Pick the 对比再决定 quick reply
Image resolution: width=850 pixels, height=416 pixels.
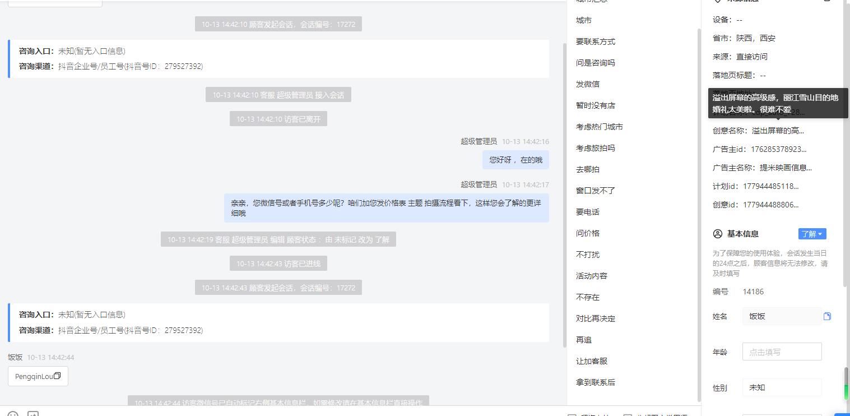point(596,318)
